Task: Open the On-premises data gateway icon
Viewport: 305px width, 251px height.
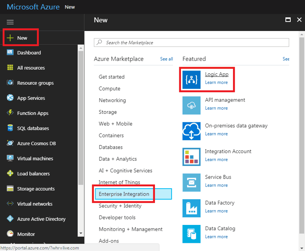Action: click(x=192, y=130)
